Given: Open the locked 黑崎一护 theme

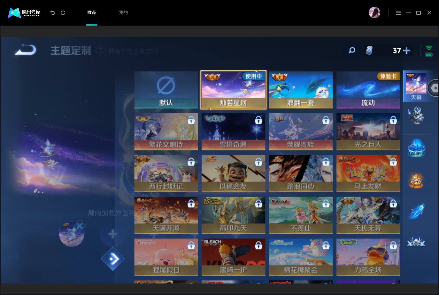Looking at the screenshot, I should [x=234, y=257].
